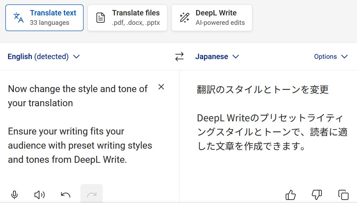Click the source paragraph 'Ensure your writing fits your'
The image size is (357, 203).
(x=80, y=145)
